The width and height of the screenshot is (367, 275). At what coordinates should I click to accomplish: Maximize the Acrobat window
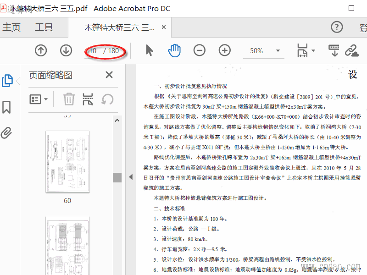click(351, 8)
